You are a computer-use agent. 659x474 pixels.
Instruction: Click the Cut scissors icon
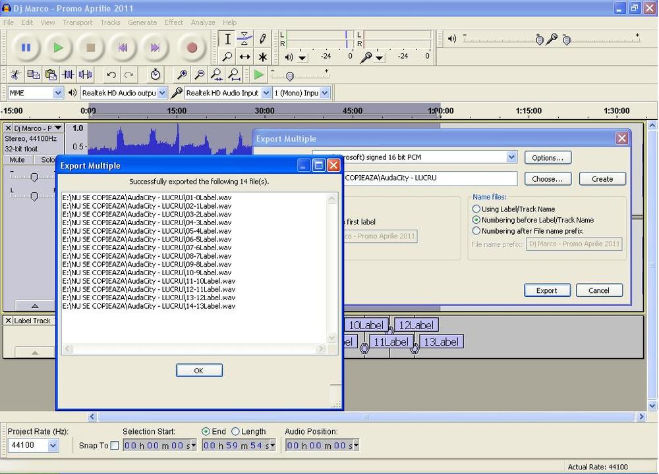pyautogui.click(x=16, y=75)
